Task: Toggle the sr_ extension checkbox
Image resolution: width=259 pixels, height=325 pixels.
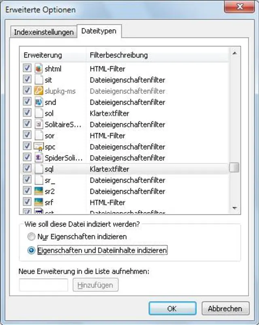Action: tap(27, 179)
